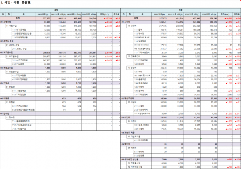This screenshot has width=241, height=169.
Task: Select row label '137 기타운영비'
Action: (141, 95)
